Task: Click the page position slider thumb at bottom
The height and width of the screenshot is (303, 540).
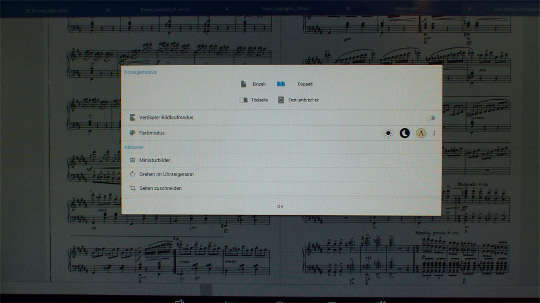Action: coord(206,290)
